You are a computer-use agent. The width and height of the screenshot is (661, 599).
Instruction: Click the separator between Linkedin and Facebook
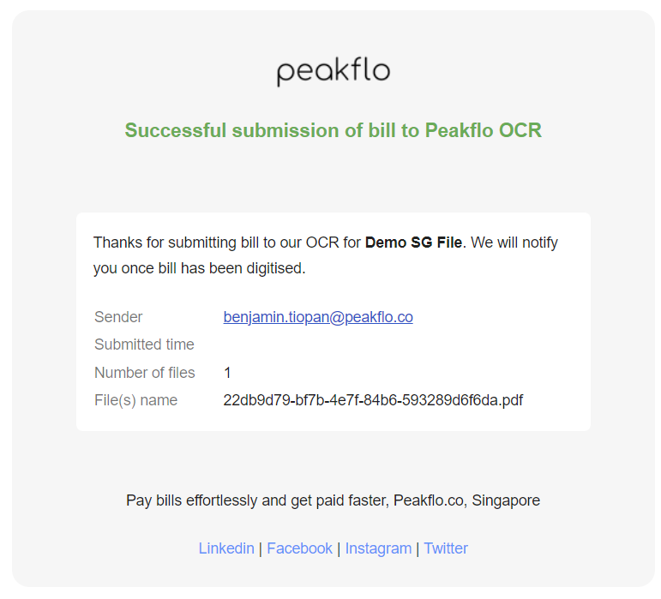coord(261,548)
